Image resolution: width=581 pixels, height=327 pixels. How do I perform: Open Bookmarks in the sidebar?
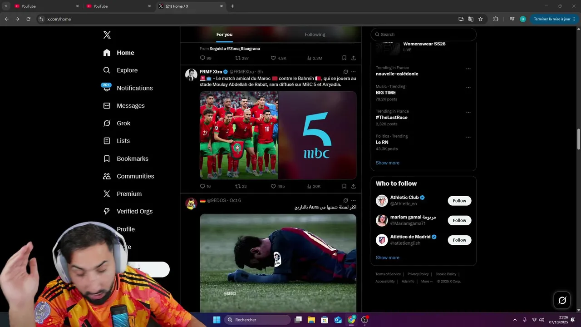pyautogui.click(x=126, y=159)
